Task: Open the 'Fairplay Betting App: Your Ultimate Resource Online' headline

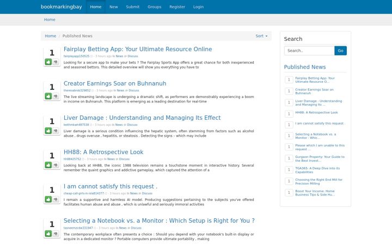Action: (138, 49)
